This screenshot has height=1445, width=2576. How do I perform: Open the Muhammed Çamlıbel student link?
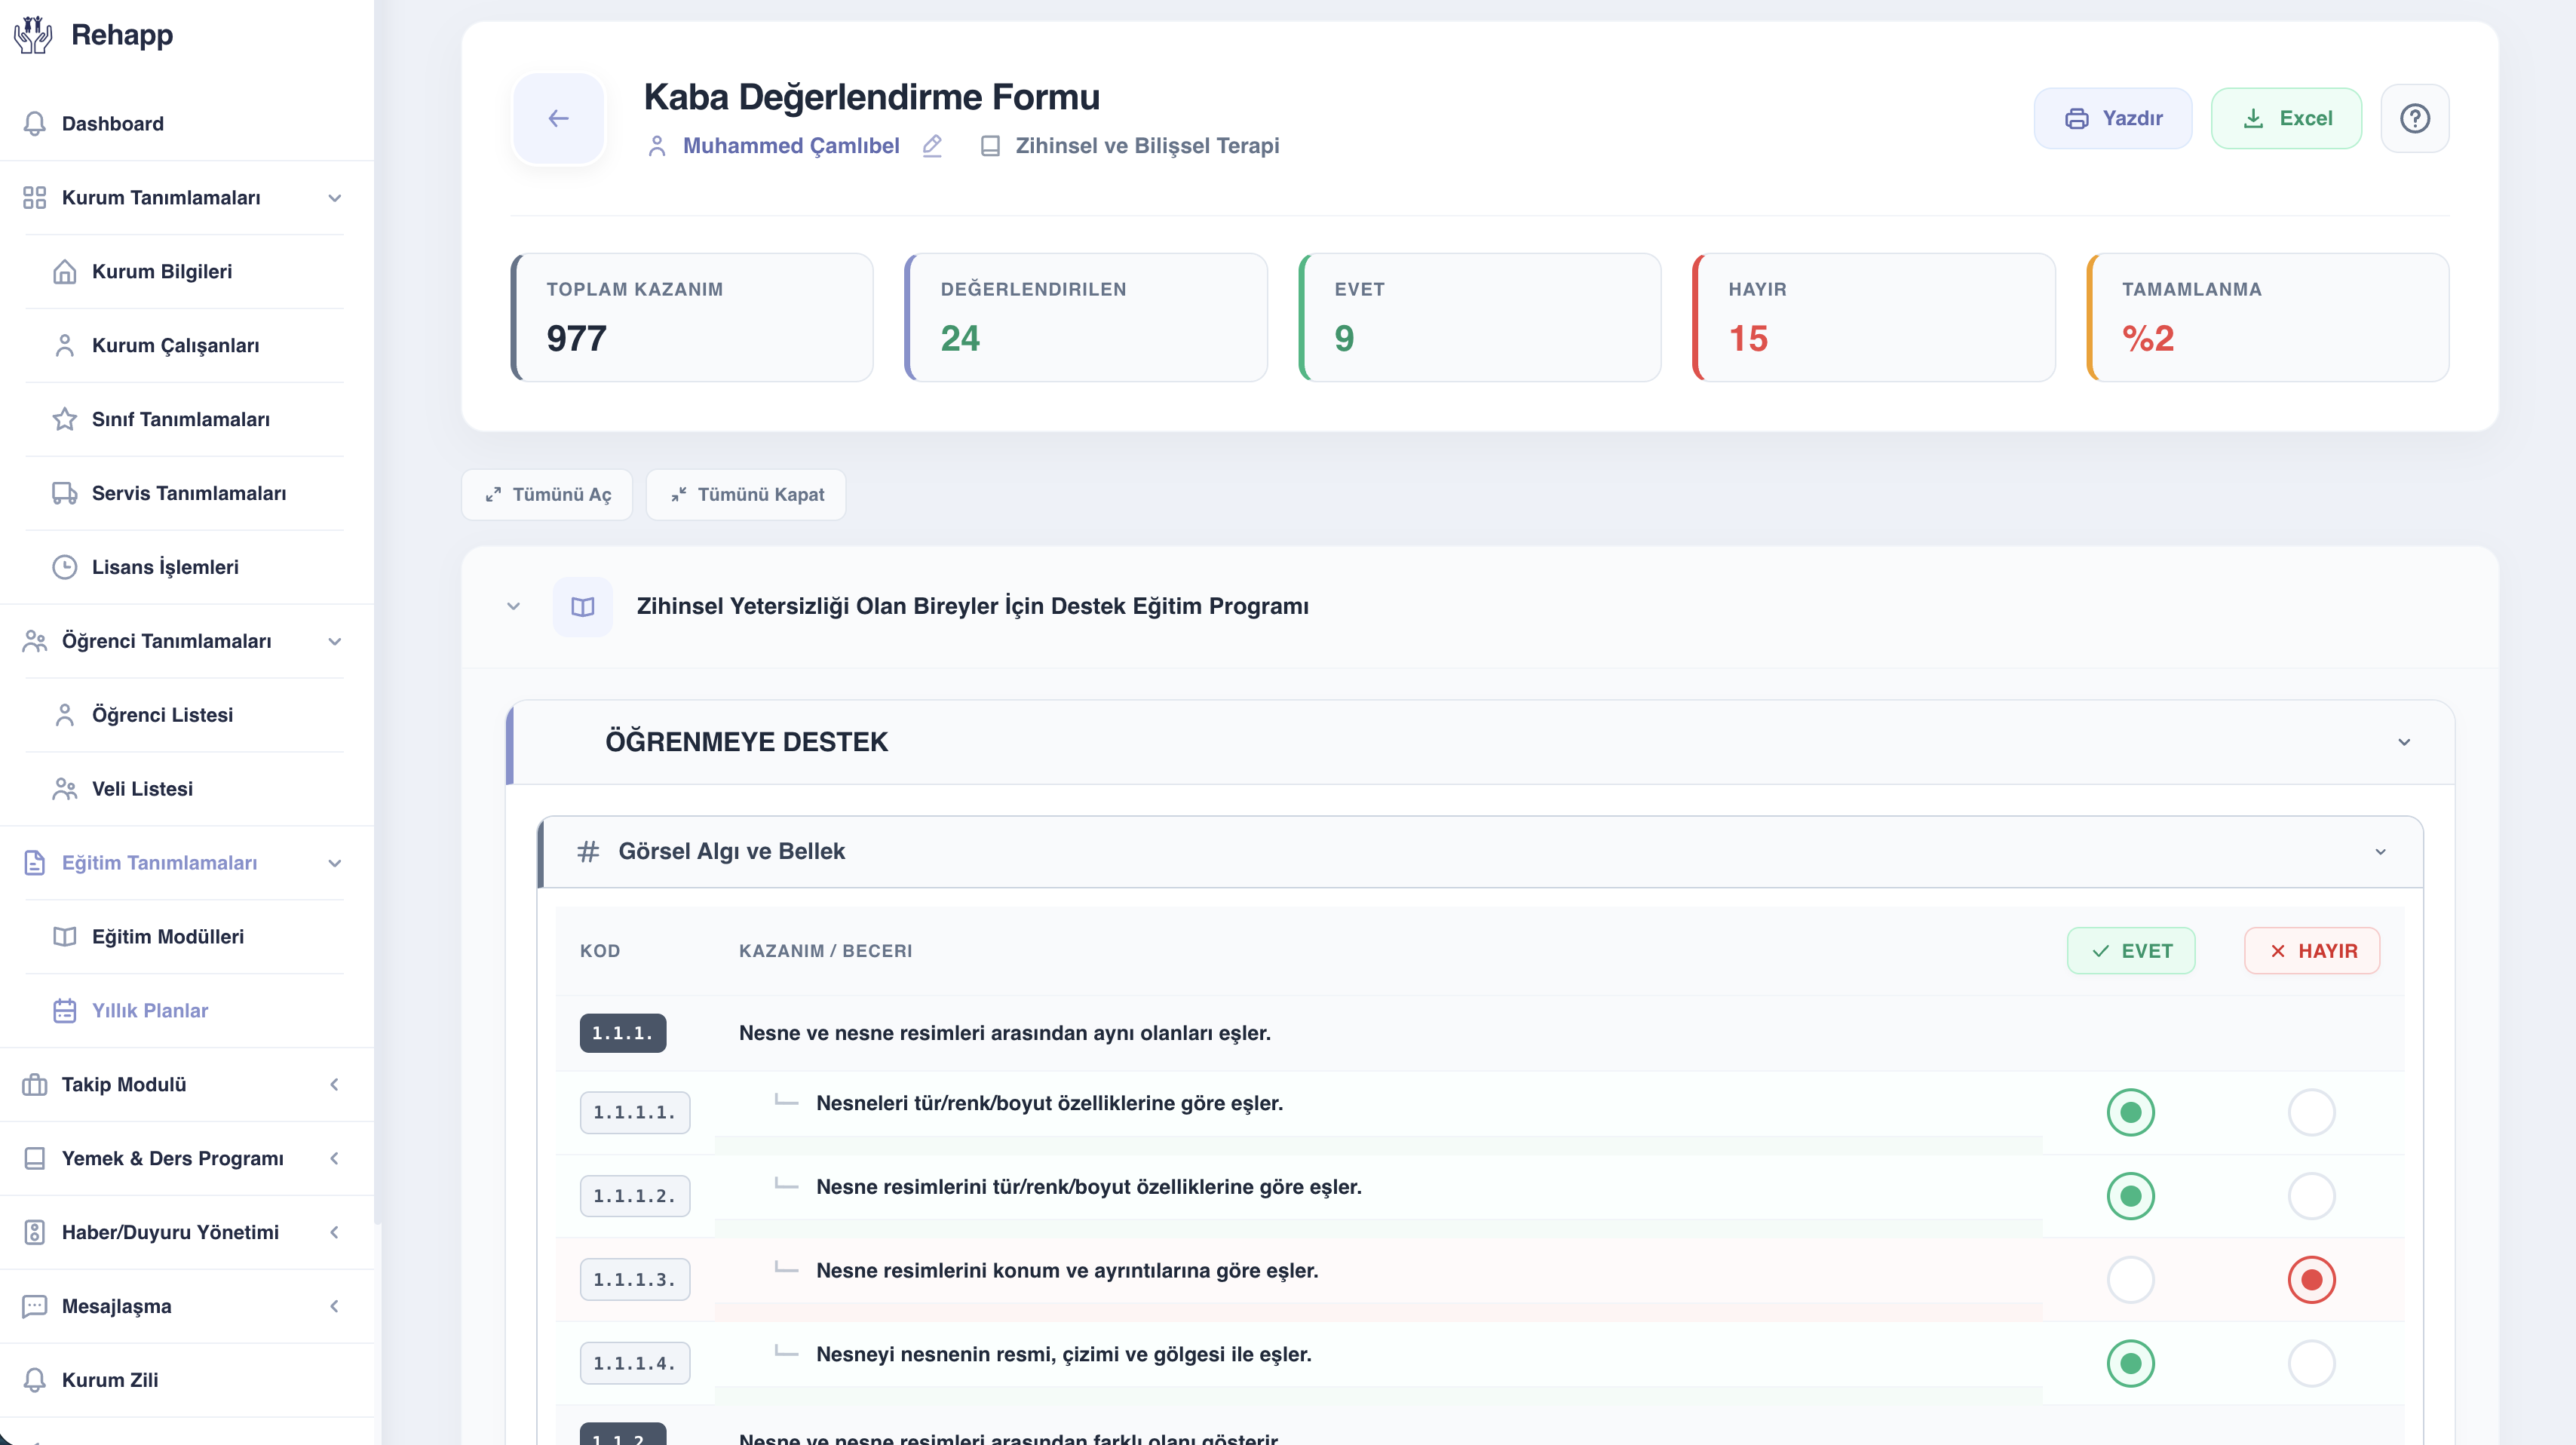[x=791, y=146]
